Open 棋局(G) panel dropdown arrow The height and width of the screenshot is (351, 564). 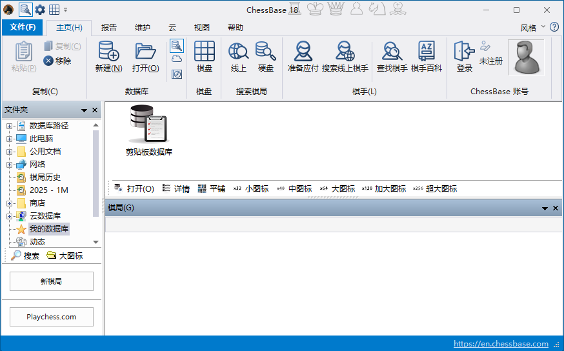tap(545, 208)
